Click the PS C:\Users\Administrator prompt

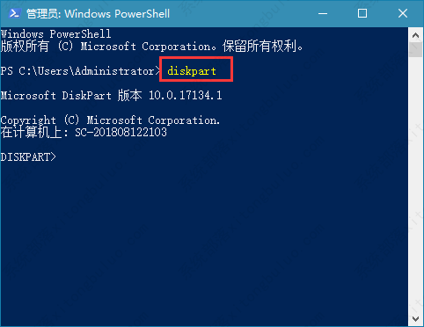point(80,71)
